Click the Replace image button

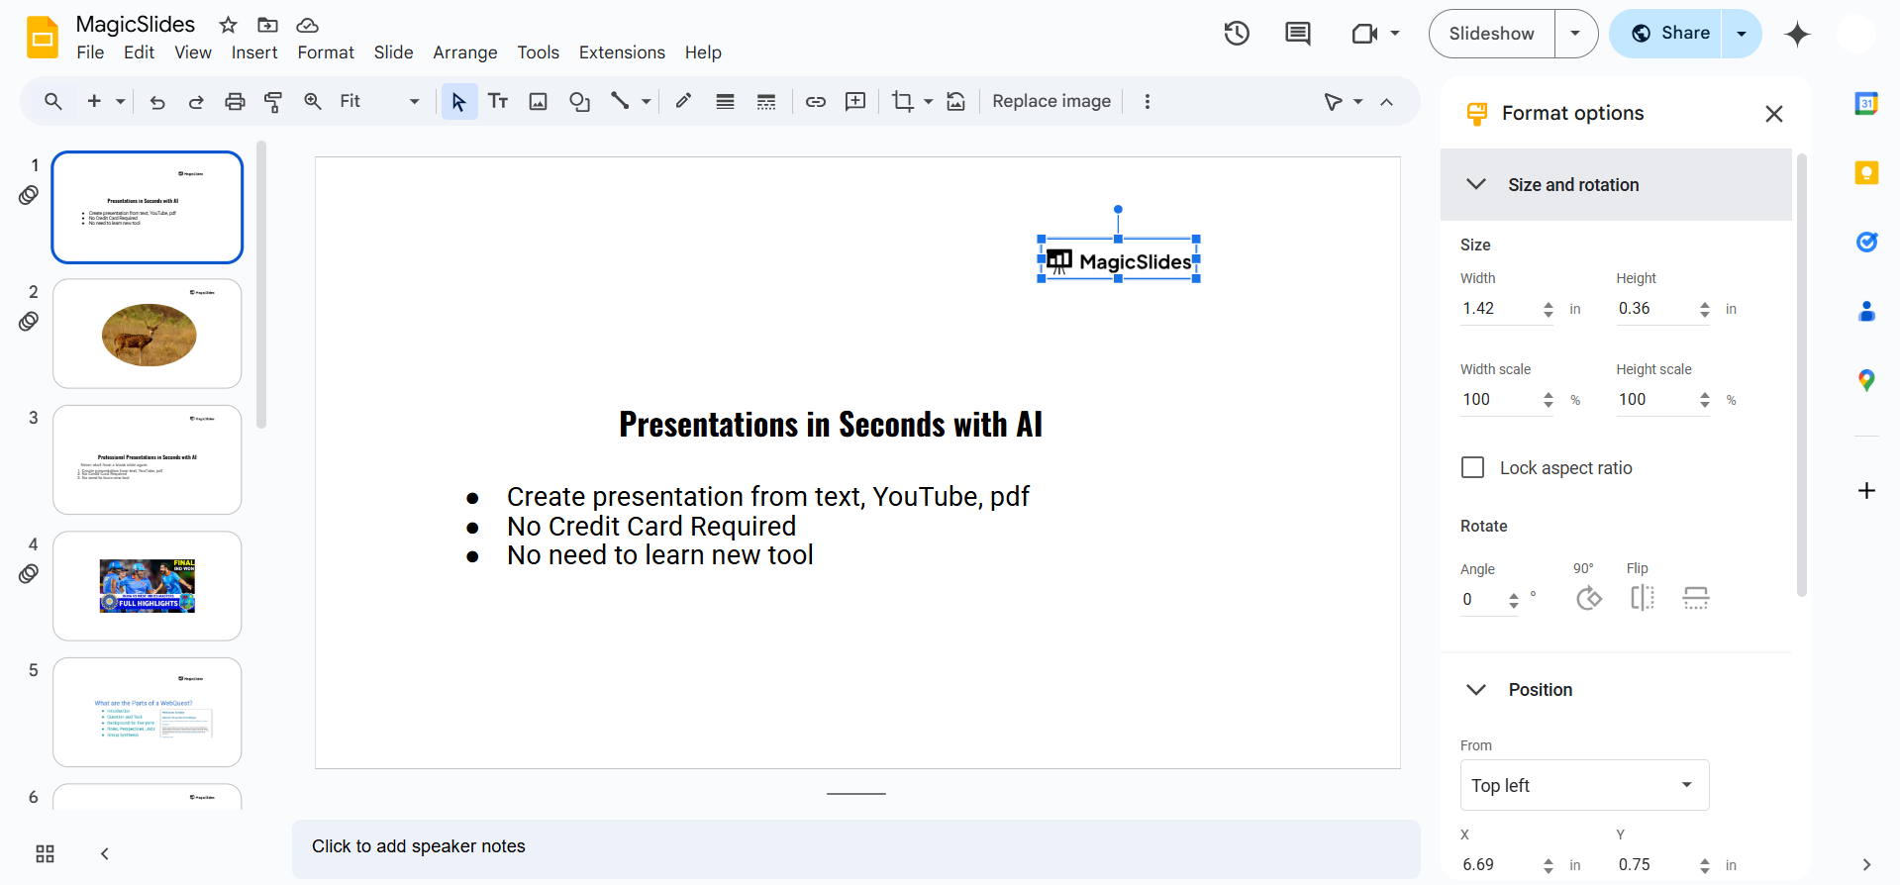1050,101
